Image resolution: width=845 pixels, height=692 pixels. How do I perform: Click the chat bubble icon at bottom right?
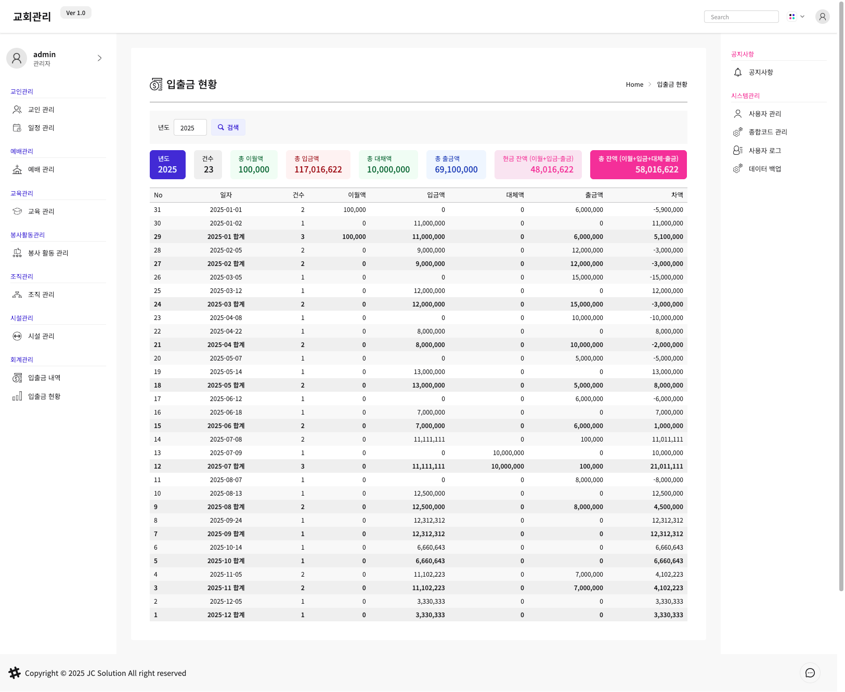(x=810, y=673)
